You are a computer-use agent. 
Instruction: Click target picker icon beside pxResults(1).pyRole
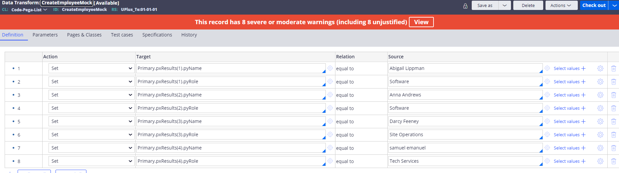point(330,81)
